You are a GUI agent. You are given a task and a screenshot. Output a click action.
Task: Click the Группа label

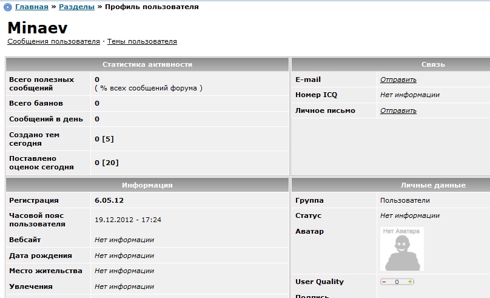coord(309,200)
